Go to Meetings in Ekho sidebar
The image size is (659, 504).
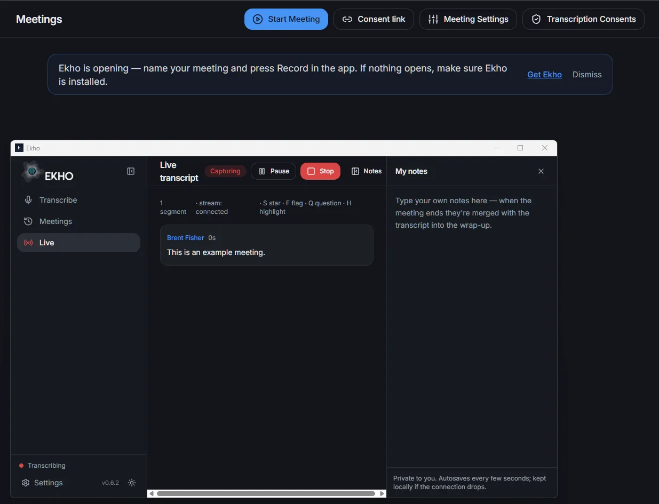click(x=78, y=221)
